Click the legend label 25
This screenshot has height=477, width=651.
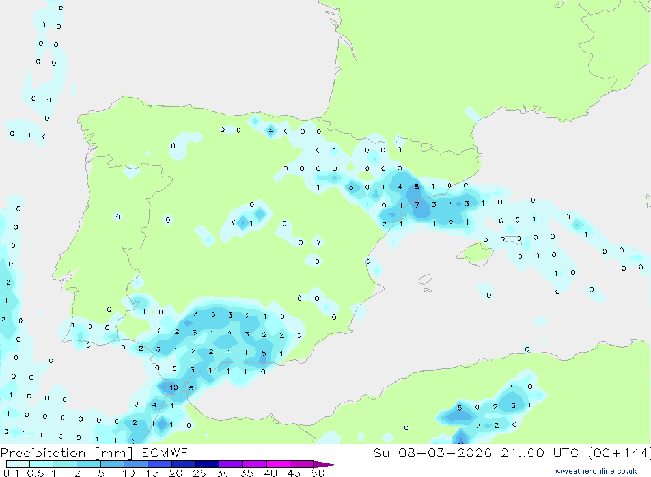[199, 473]
